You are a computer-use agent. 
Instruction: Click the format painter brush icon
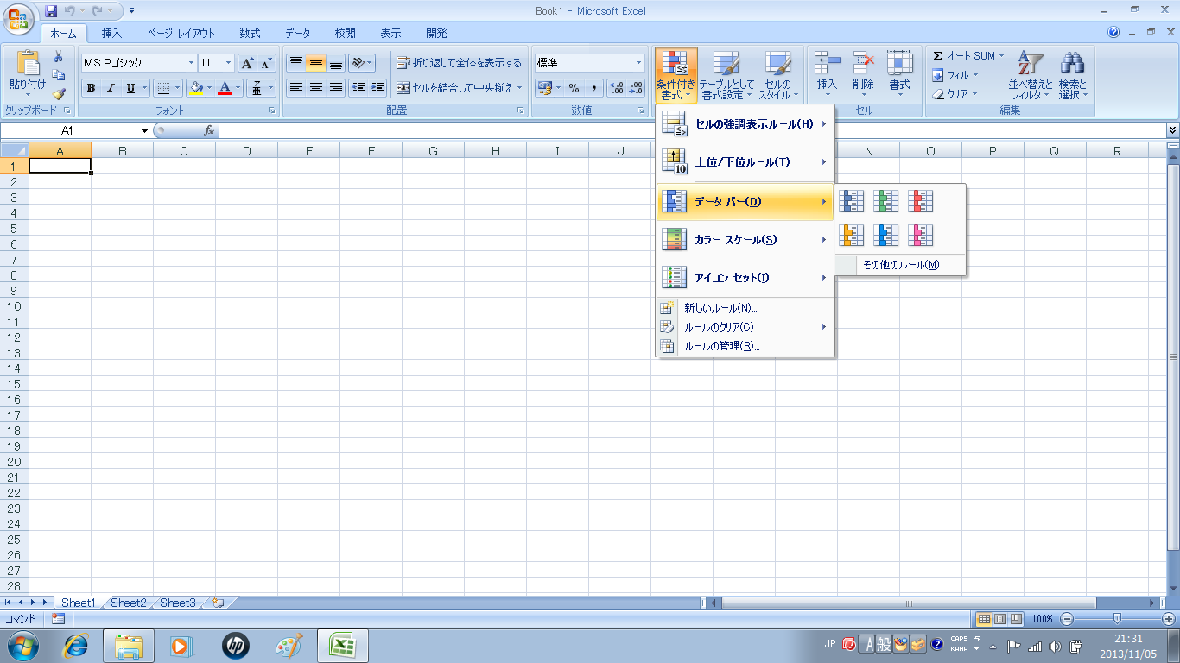(59, 93)
